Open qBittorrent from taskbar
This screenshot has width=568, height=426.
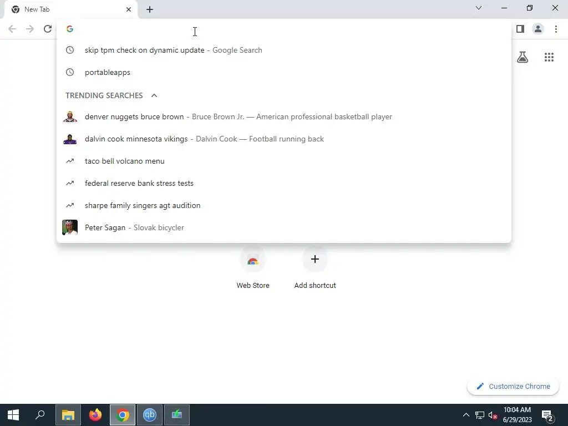tap(150, 415)
